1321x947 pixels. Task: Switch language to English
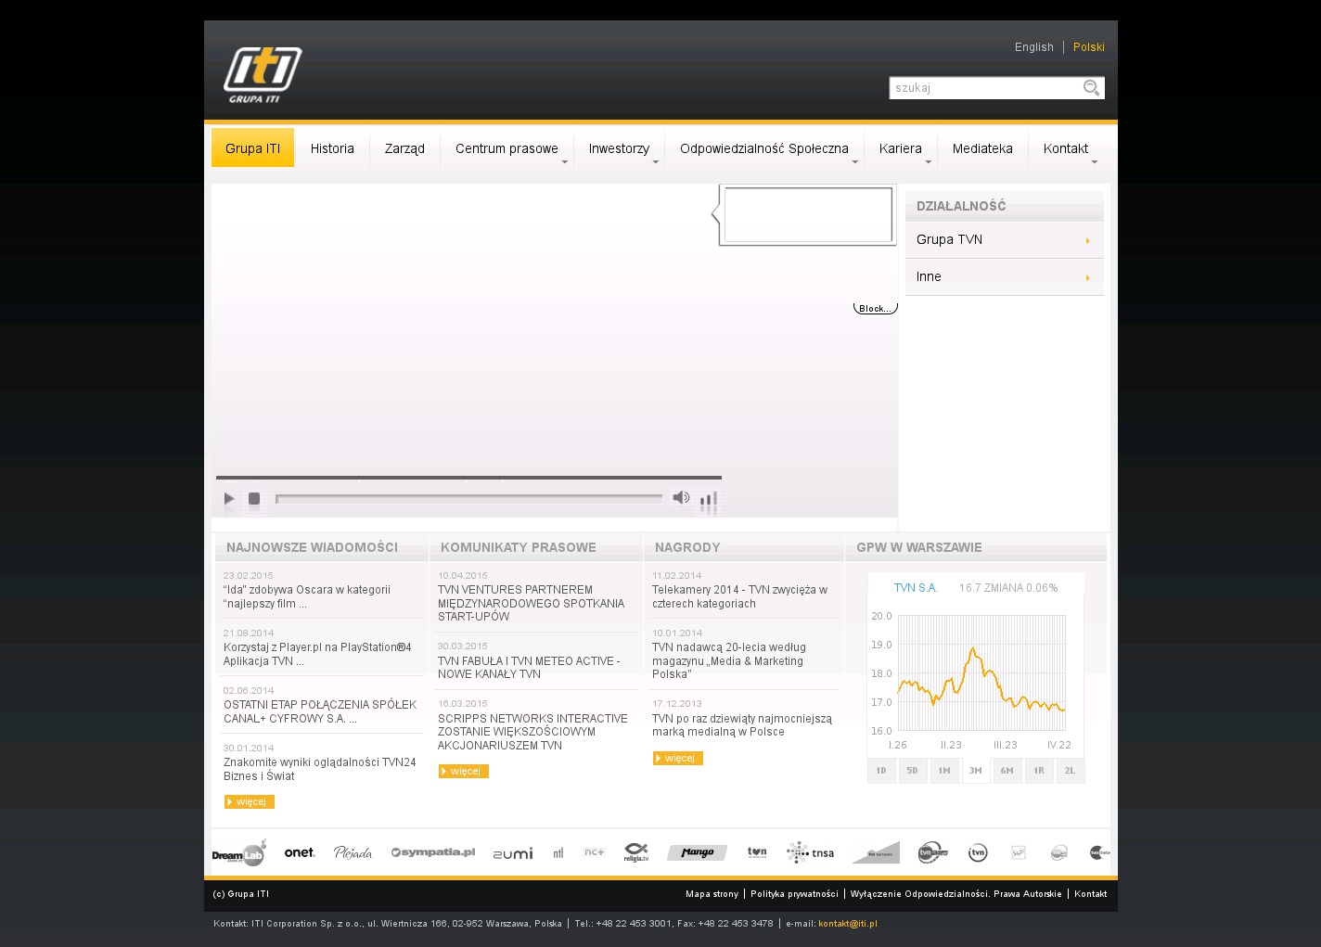(1033, 47)
